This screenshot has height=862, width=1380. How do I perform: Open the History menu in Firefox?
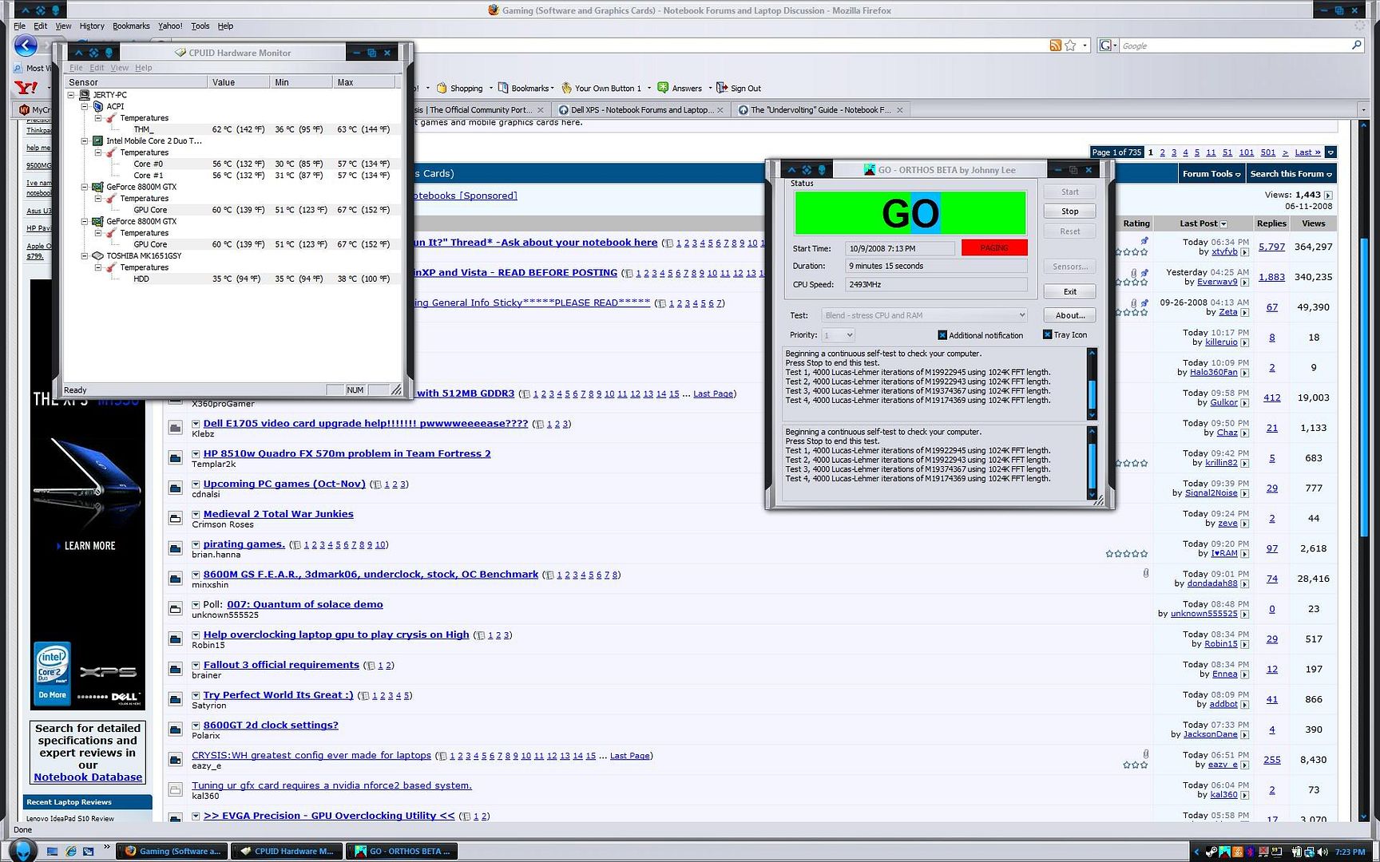[x=92, y=26]
